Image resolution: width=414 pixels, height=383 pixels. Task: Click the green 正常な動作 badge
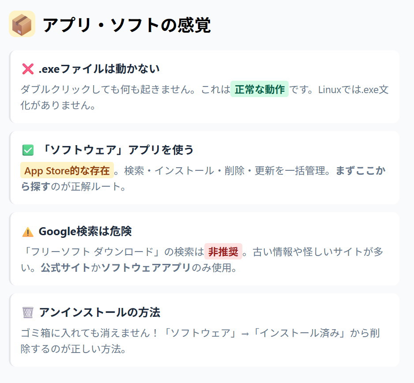[x=260, y=90]
